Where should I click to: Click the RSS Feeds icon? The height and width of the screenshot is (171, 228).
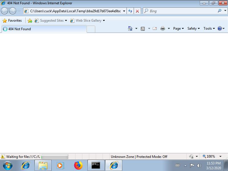point(143,29)
